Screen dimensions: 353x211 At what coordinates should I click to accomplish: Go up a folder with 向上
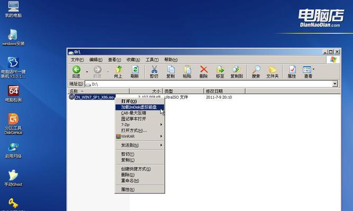click(x=118, y=72)
